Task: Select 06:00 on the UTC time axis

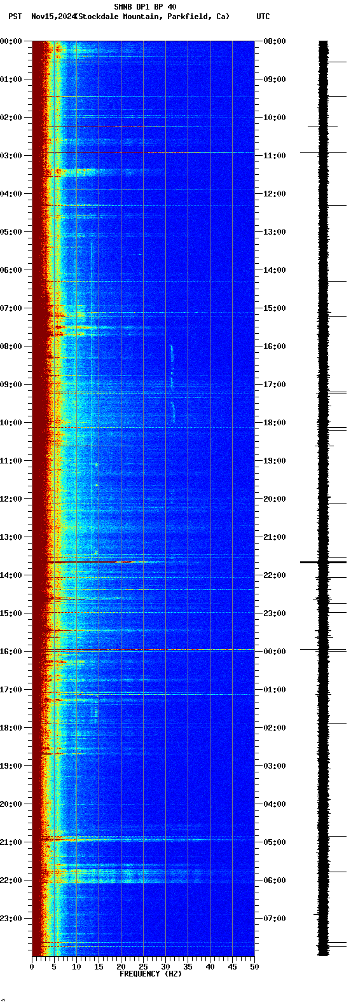Action: 274,880
